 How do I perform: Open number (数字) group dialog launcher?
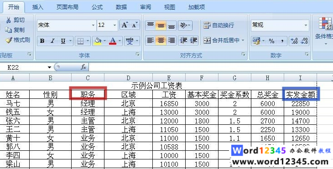[307, 55]
